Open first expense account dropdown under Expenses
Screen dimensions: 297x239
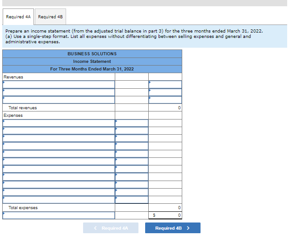pyautogui.click(x=59, y=123)
